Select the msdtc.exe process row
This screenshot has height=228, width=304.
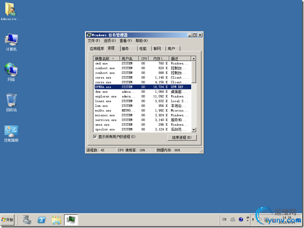(x=143, y=111)
